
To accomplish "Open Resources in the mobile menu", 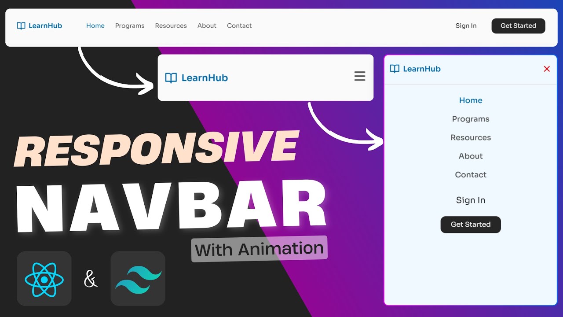I will coord(471,137).
